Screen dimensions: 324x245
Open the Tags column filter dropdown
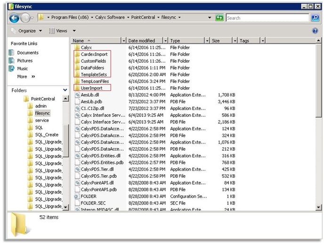click(263, 41)
